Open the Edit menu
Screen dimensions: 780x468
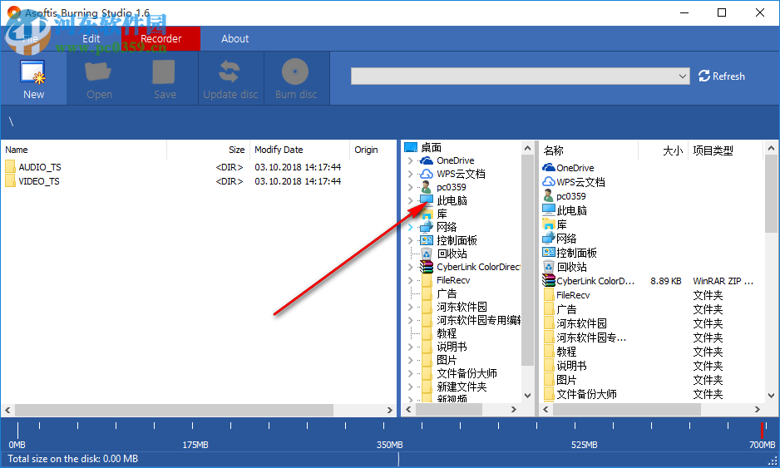point(91,38)
